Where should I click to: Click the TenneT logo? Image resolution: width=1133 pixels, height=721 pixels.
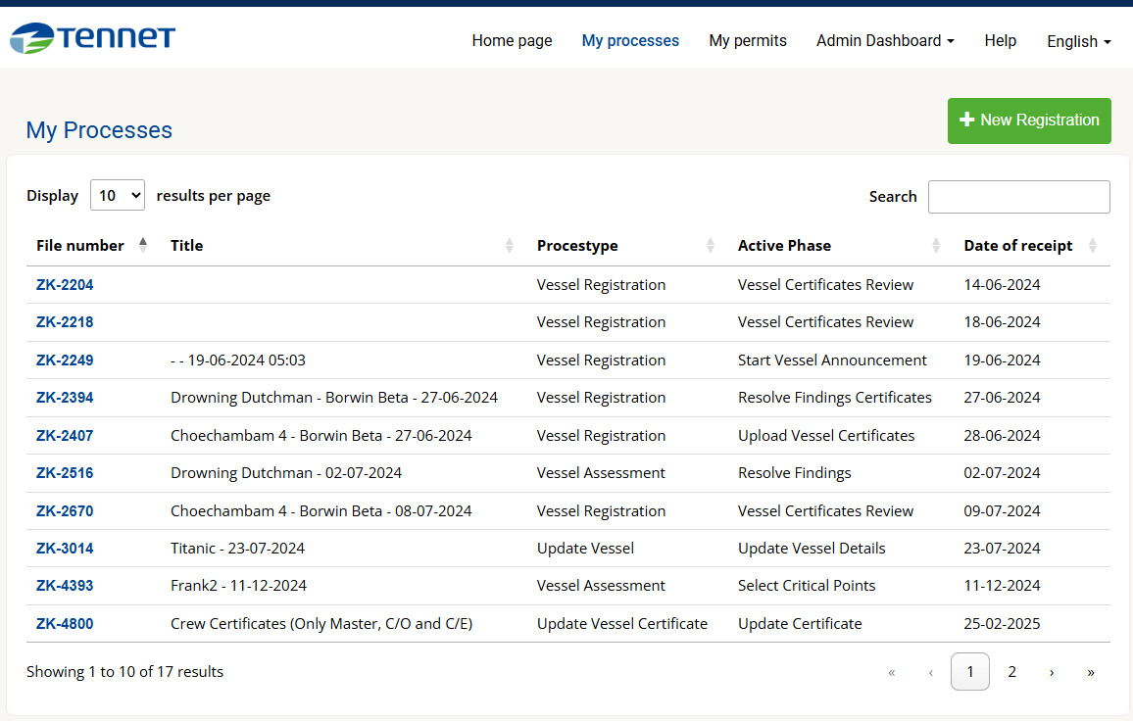pos(93,38)
